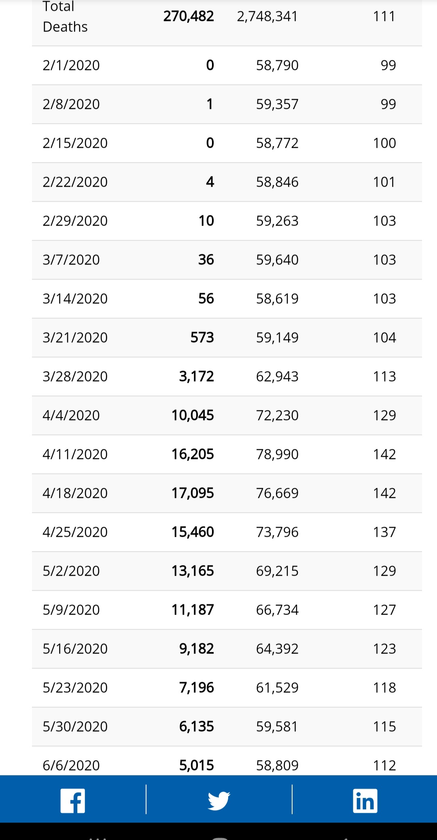Share the page on LinkedIn

coord(365,800)
